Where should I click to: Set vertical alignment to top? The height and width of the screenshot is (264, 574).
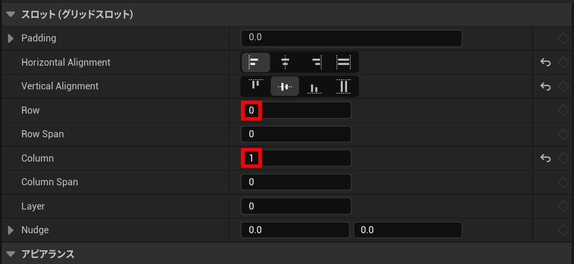tap(255, 86)
